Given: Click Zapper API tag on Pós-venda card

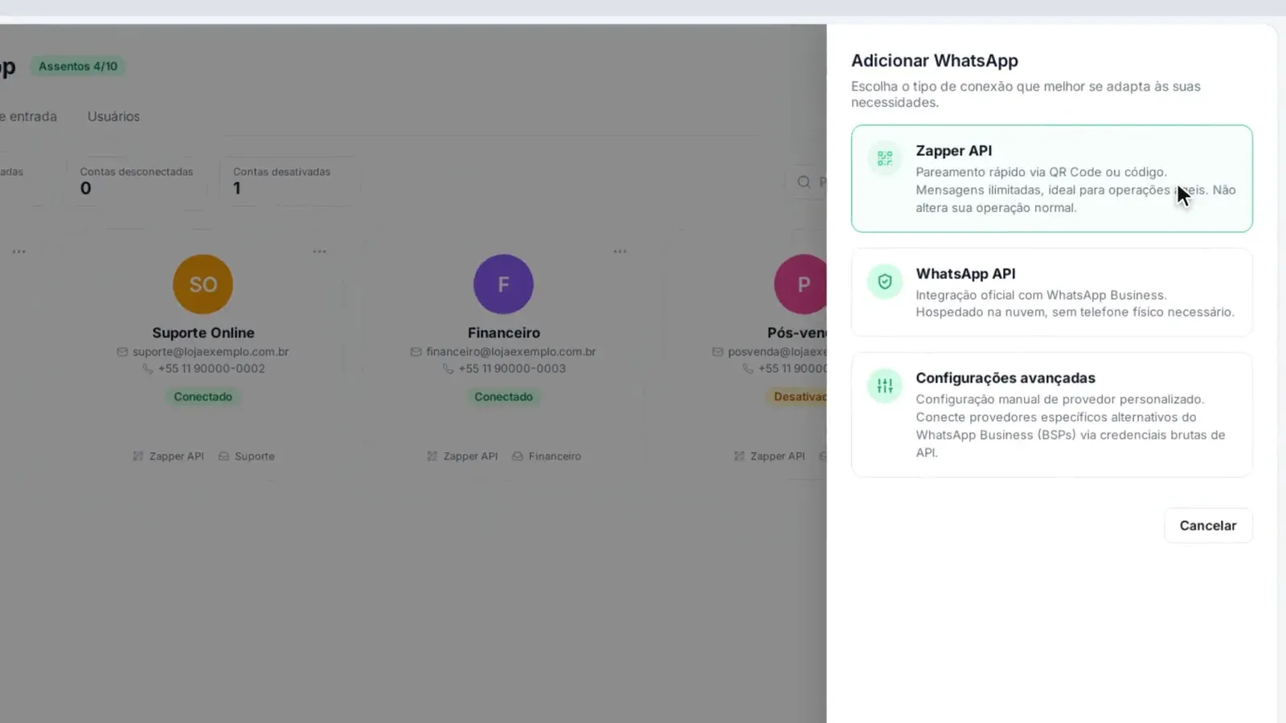Looking at the screenshot, I should (769, 456).
